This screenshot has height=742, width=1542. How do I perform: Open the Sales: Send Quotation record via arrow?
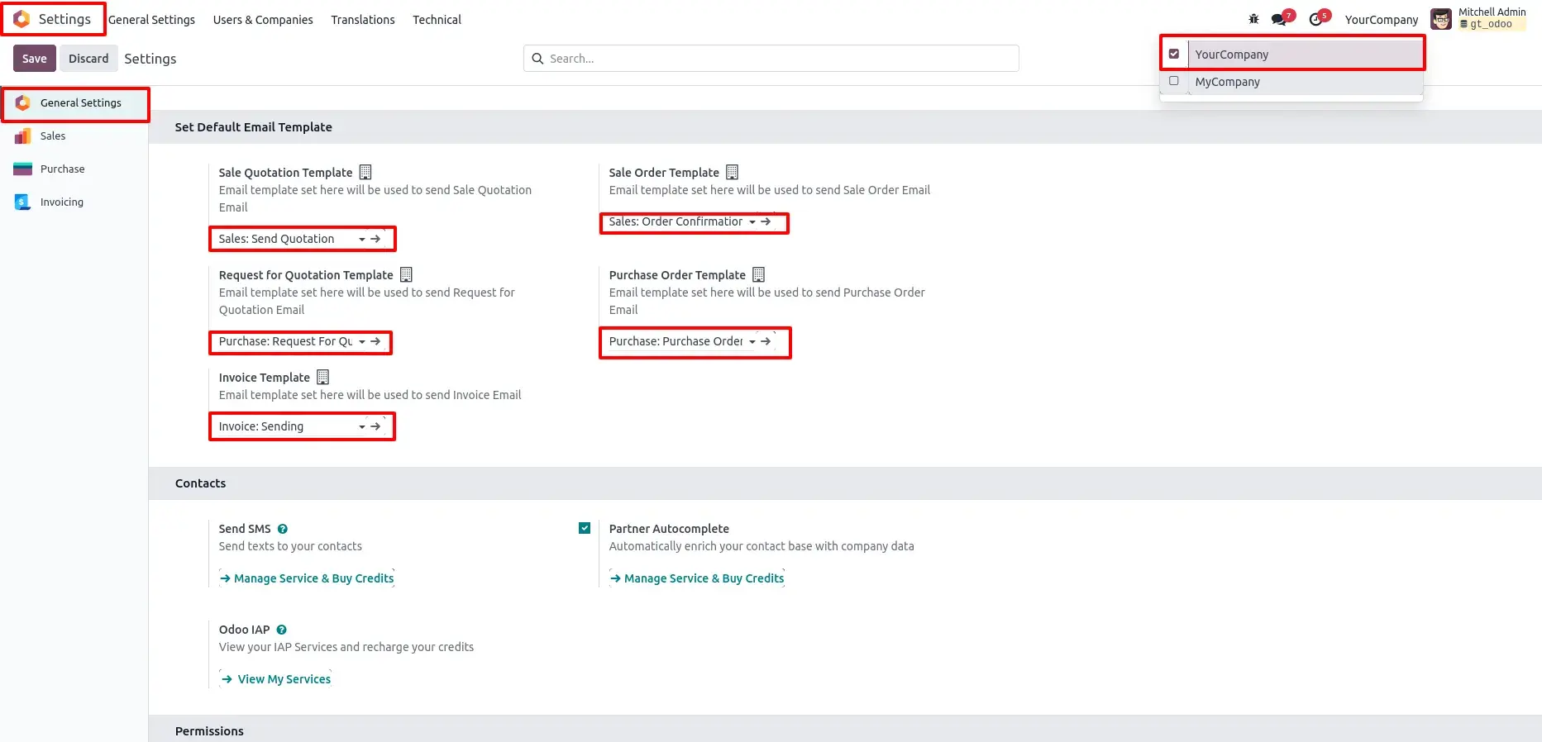[x=376, y=239]
